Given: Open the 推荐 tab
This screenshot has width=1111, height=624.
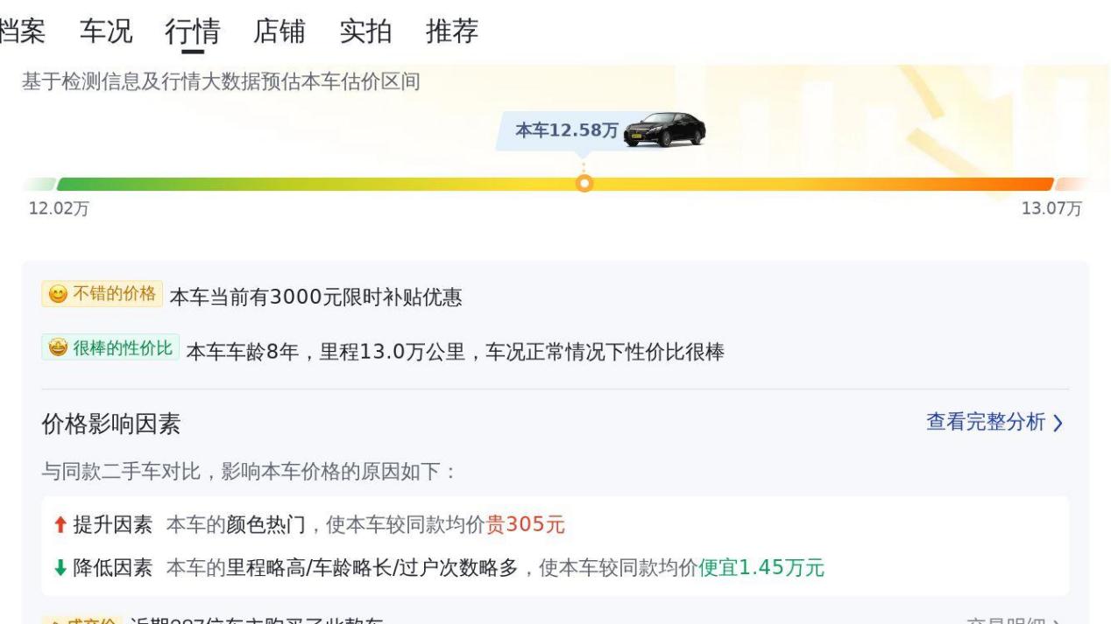Looking at the screenshot, I should [x=452, y=32].
